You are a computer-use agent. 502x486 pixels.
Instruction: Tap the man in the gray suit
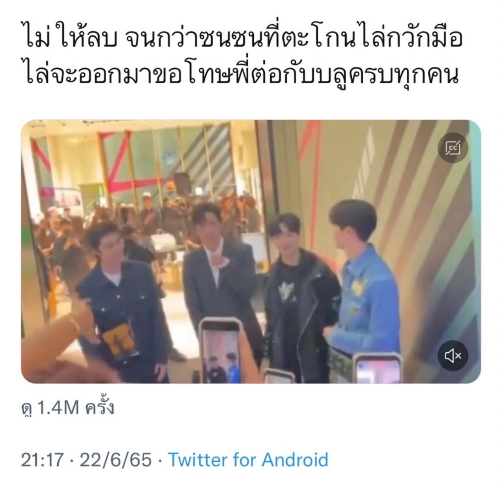[218, 282]
